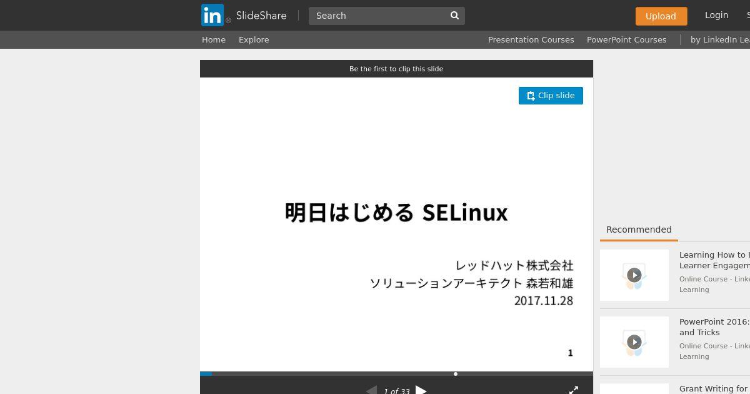Advance to next slide arrow
Viewport: 750px width, 394px height.
(421, 390)
